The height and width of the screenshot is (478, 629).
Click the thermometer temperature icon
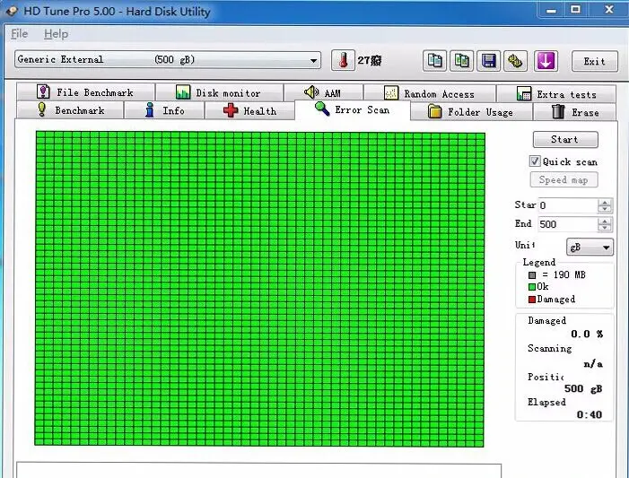[343, 61]
